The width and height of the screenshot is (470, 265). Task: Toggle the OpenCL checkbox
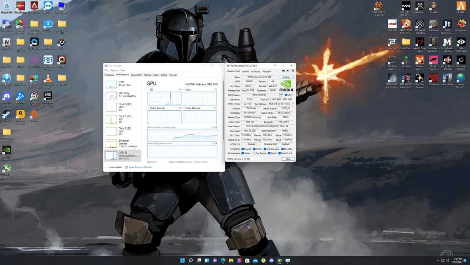pyautogui.click(x=242, y=149)
